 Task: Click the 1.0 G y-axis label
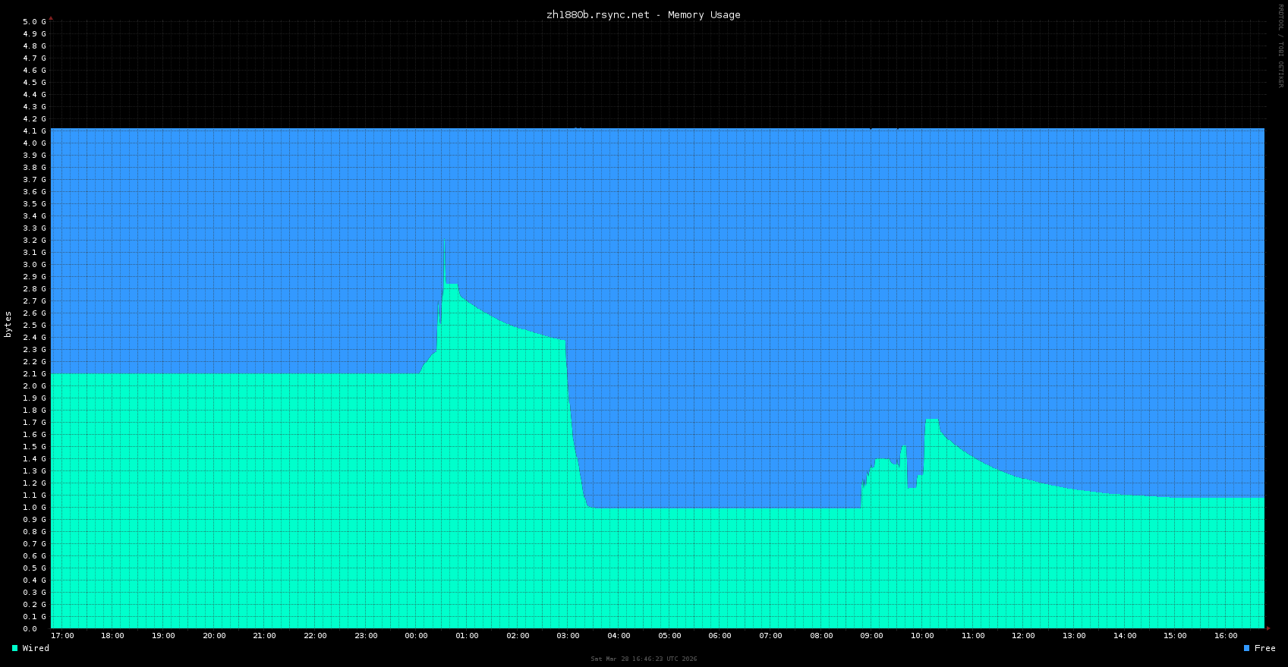[x=35, y=508]
